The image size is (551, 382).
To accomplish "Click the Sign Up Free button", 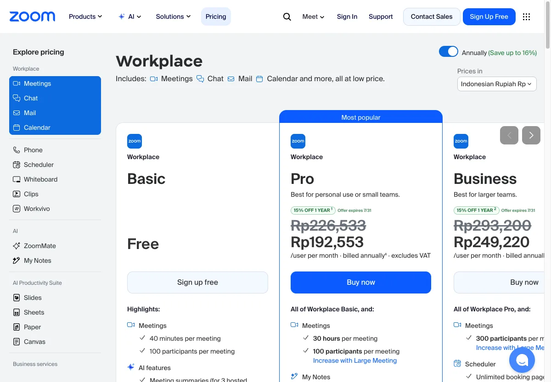I will (489, 17).
